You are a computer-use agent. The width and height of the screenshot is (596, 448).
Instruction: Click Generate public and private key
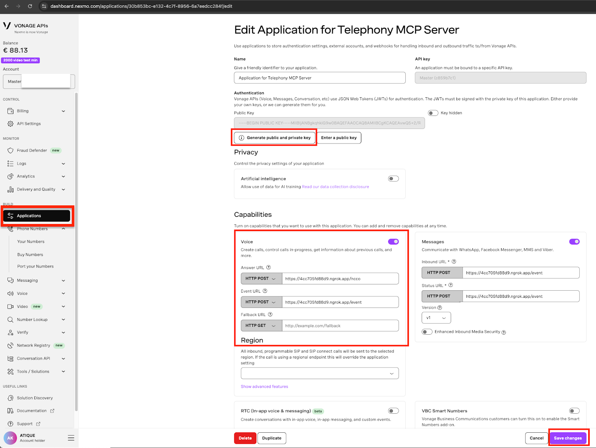[x=275, y=138]
